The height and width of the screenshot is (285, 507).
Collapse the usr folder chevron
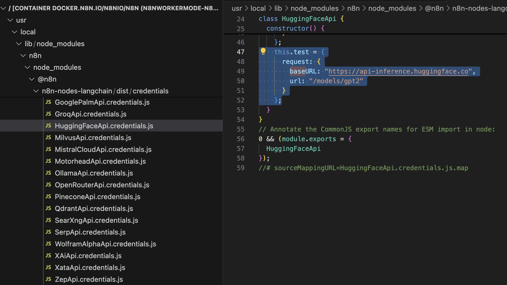pyautogui.click(x=10, y=20)
